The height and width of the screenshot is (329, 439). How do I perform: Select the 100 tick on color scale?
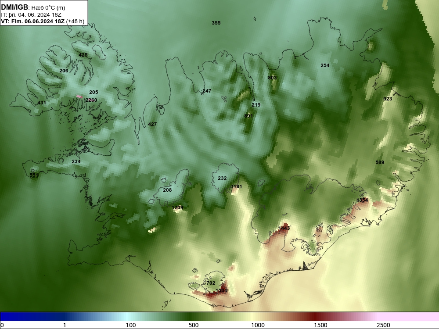131,325
